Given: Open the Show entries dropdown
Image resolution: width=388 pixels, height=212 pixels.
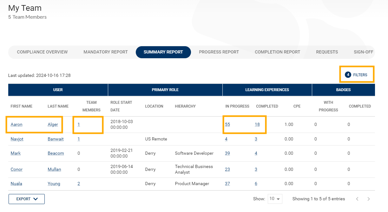Looking at the screenshot, I should 275,199.
